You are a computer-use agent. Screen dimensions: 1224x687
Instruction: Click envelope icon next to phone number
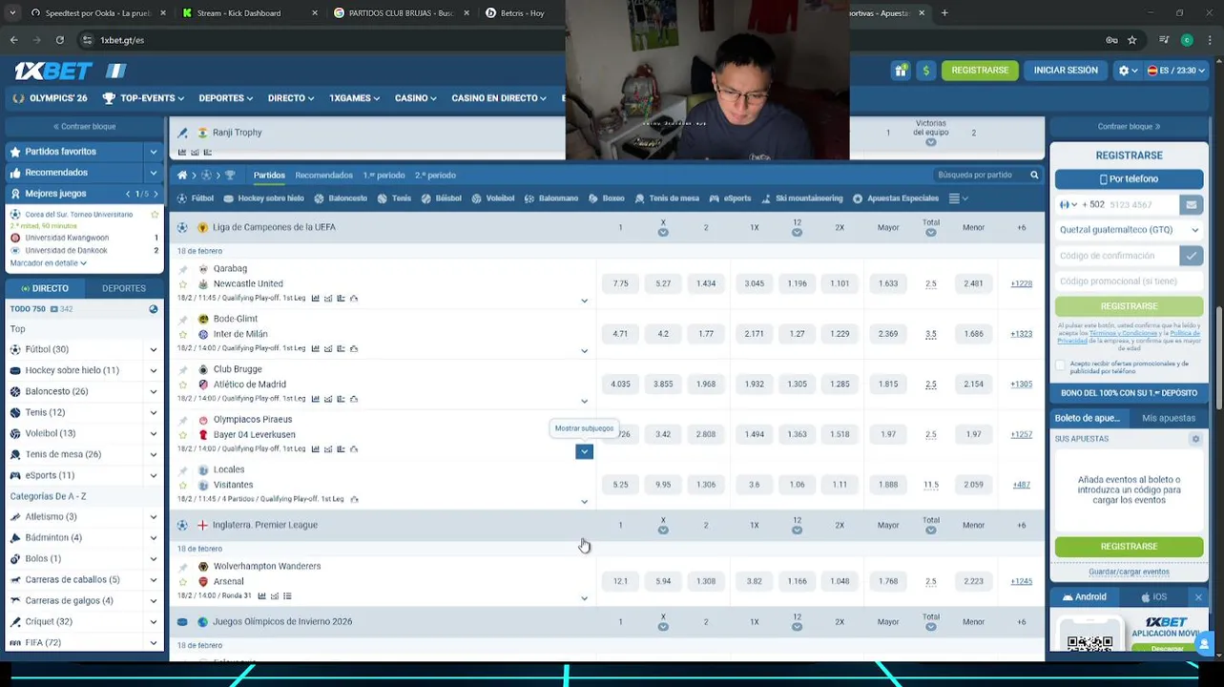[1191, 204]
